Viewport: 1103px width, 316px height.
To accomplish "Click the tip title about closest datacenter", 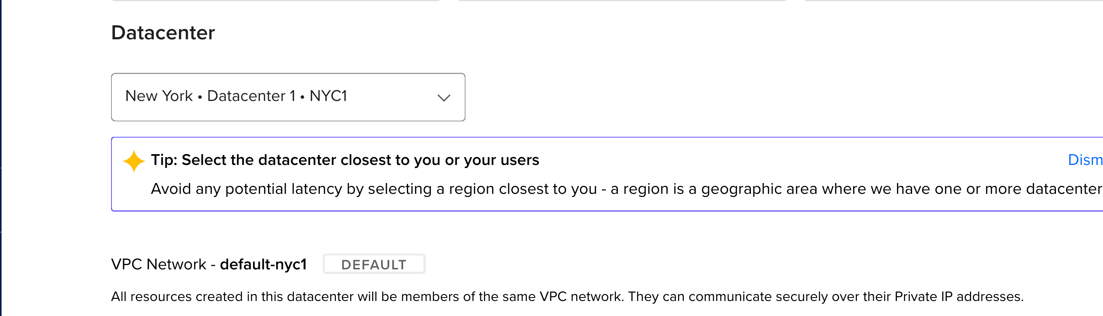I will [x=345, y=160].
